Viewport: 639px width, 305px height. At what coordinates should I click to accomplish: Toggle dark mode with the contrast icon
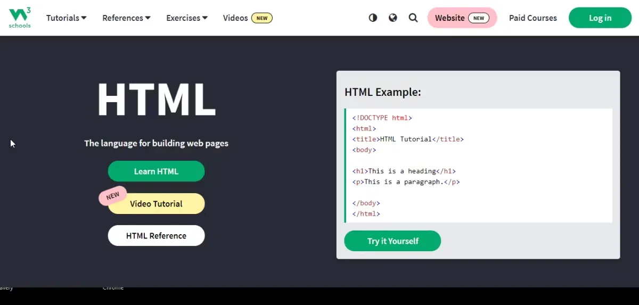(373, 18)
